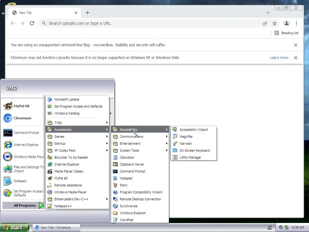This screenshot has height=232, width=309.
Task: Open Utility Manager
Action: coord(194,157)
